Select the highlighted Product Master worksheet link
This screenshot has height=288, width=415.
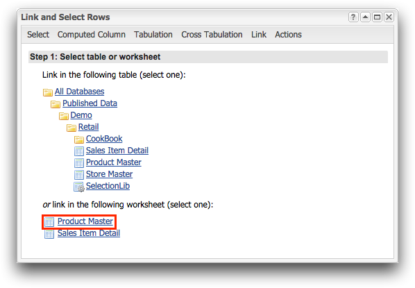coord(85,221)
